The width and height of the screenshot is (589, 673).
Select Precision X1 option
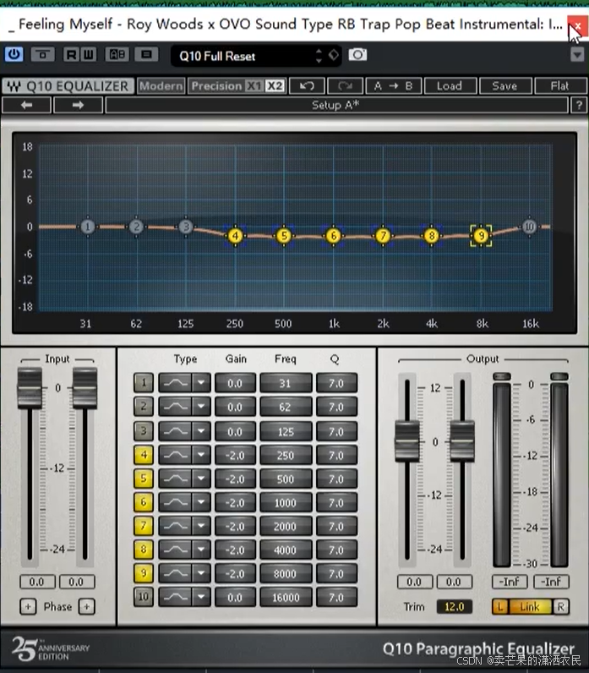pos(254,86)
